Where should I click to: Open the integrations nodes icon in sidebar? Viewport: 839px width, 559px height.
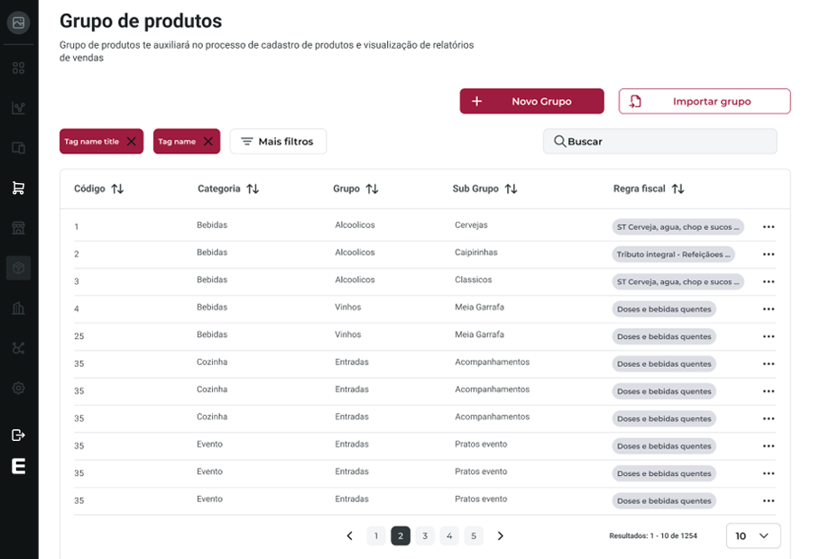[x=18, y=348]
